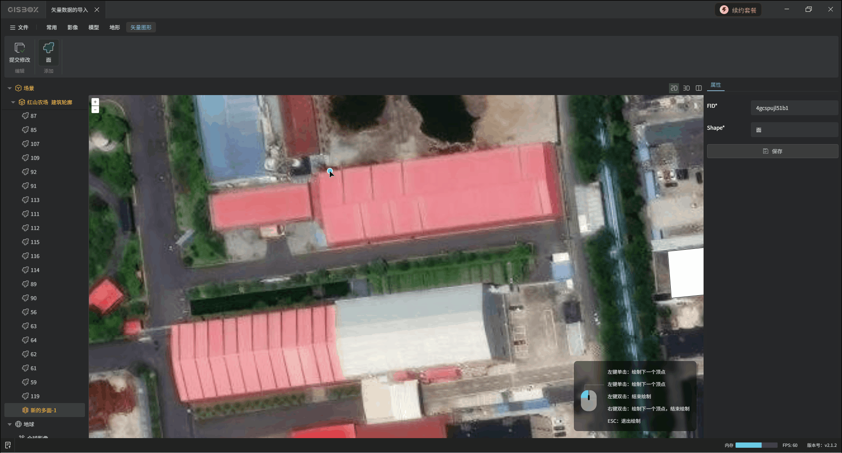Switch the map to 2D view
This screenshot has height=453, width=842.
click(674, 88)
